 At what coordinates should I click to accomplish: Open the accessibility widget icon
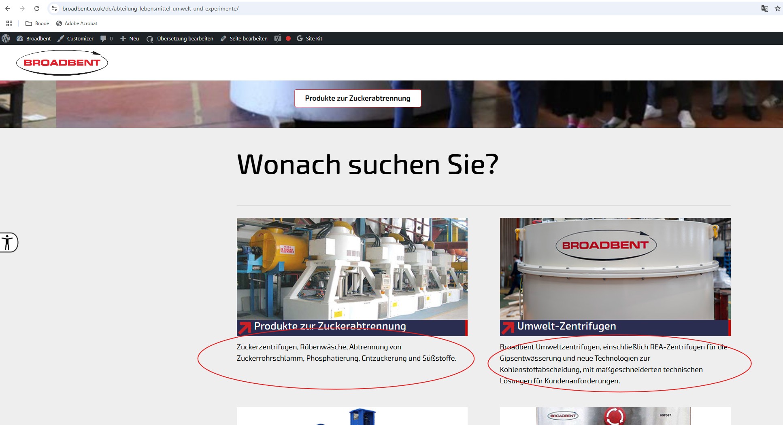8,243
